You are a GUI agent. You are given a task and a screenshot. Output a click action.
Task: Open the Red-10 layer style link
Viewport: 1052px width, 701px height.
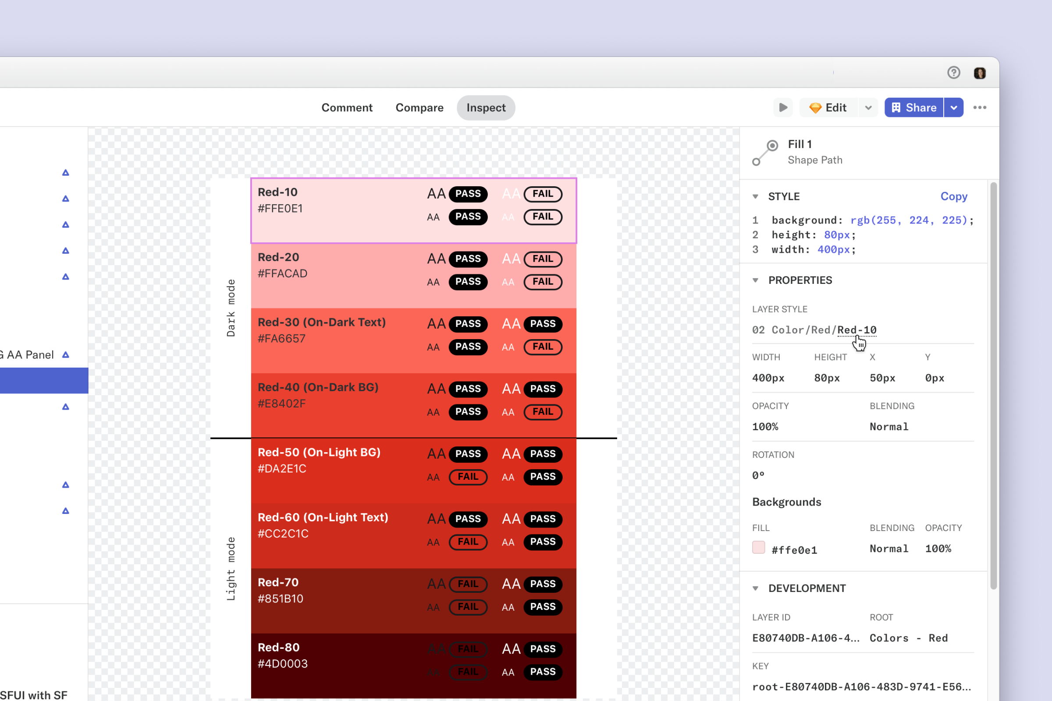(857, 330)
